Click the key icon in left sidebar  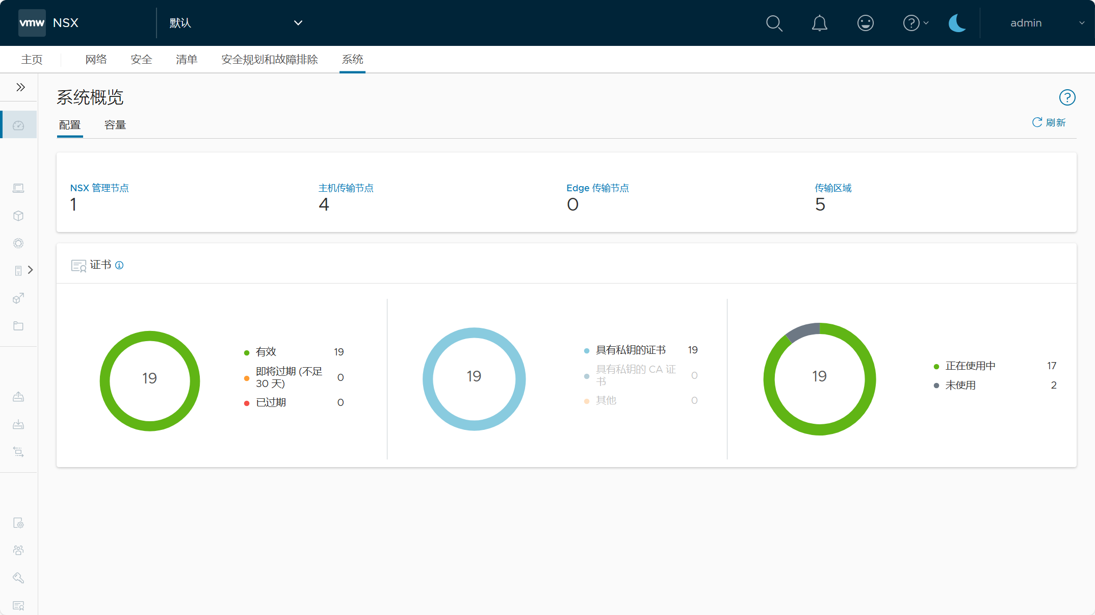pyautogui.click(x=18, y=578)
